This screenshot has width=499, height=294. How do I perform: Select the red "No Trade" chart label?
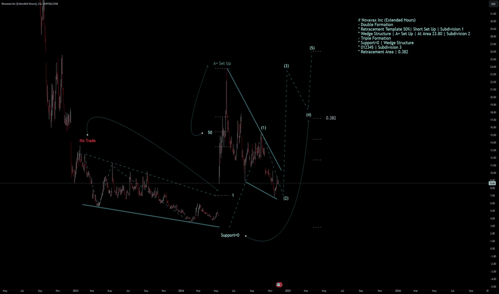87,141
